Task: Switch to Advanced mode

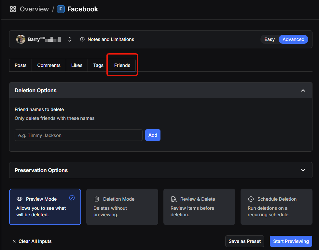Action: 293,39
